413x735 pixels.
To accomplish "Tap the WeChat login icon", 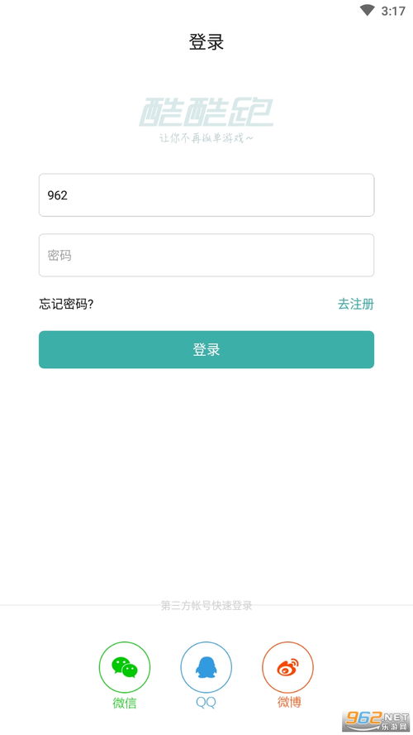I will (x=125, y=667).
